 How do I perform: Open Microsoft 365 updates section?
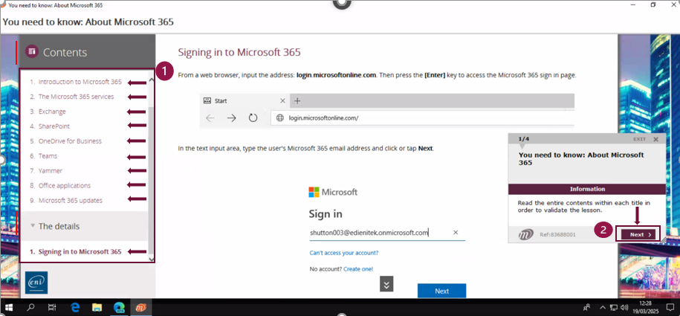point(71,200)
